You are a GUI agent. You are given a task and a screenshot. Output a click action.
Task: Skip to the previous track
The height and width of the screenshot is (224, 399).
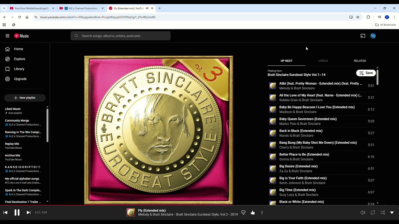pos(5,212)
